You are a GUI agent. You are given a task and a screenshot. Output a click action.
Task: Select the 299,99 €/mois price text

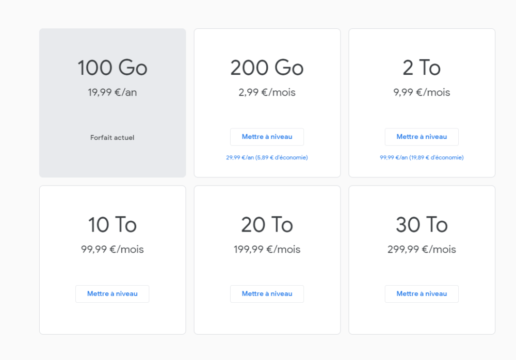422,250
